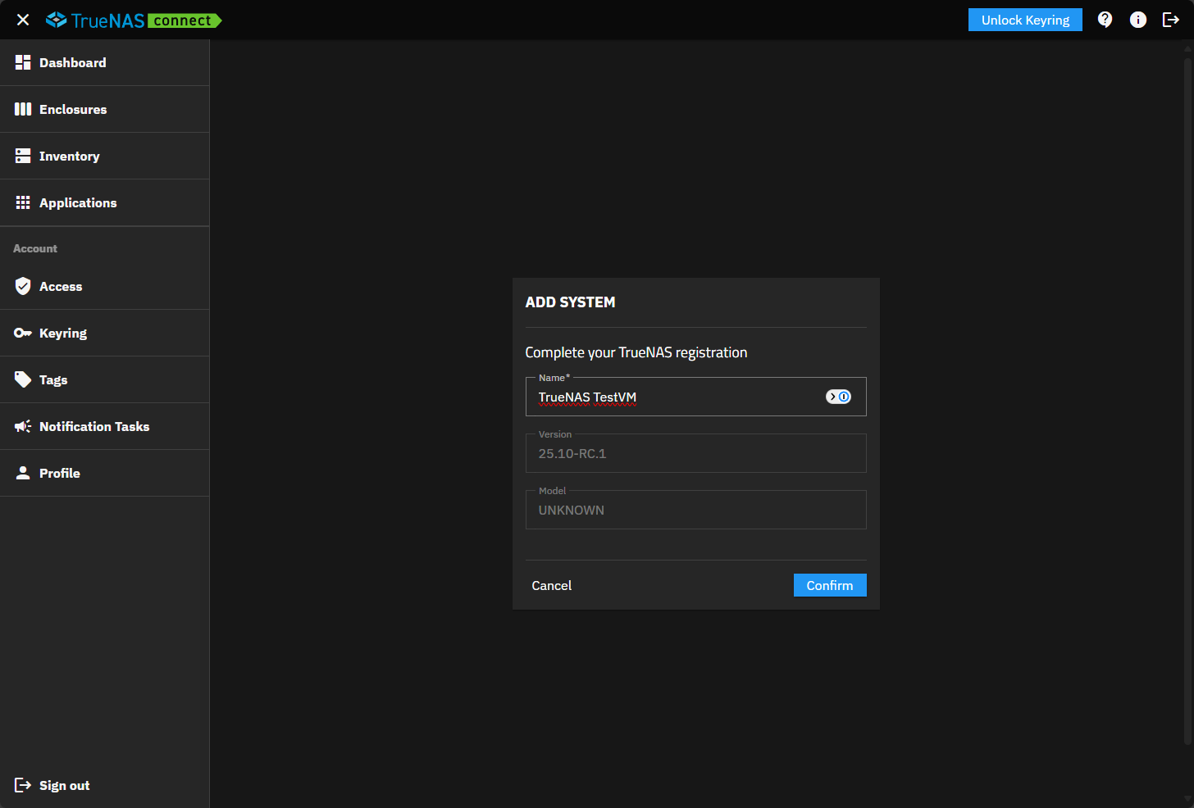Click the disabled Version field
The image size is (1194, 808).
tap(695, 453)
